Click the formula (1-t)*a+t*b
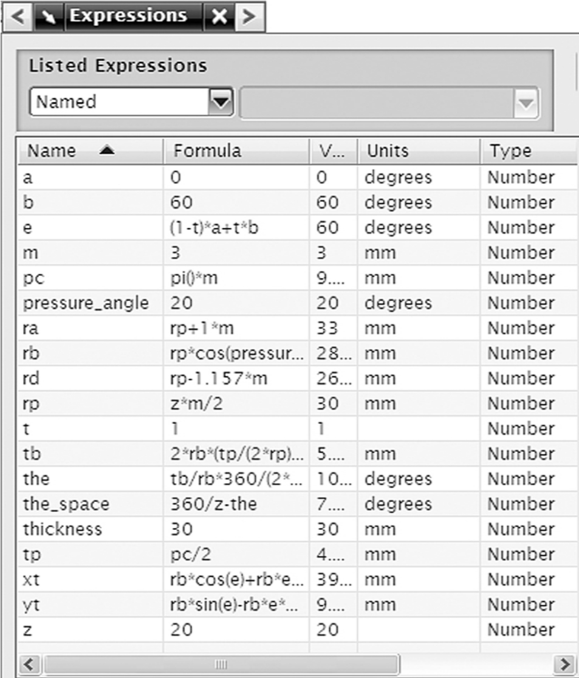This screenshot has width=579, height=678. (214, 227)
